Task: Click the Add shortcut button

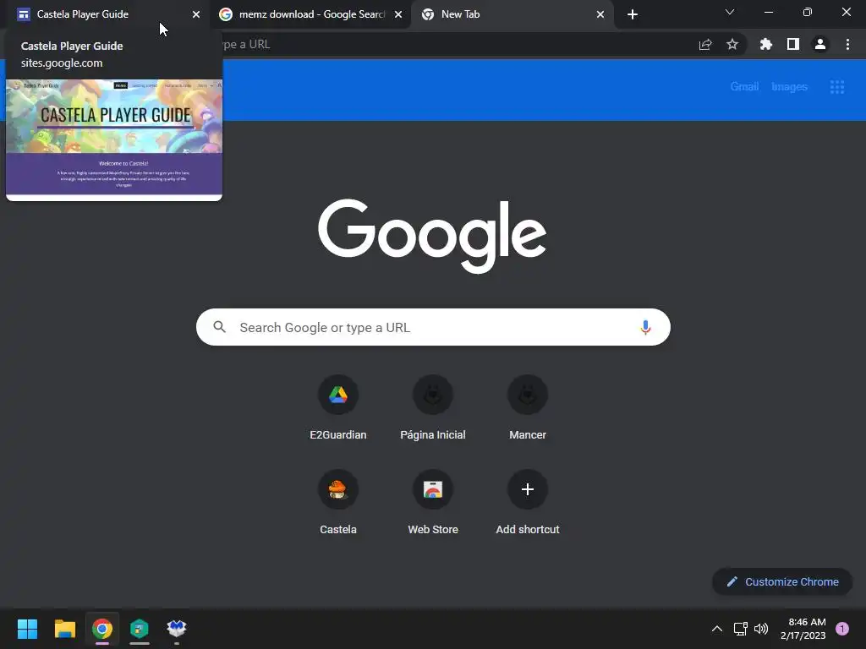Action: (x=528, y=503)
